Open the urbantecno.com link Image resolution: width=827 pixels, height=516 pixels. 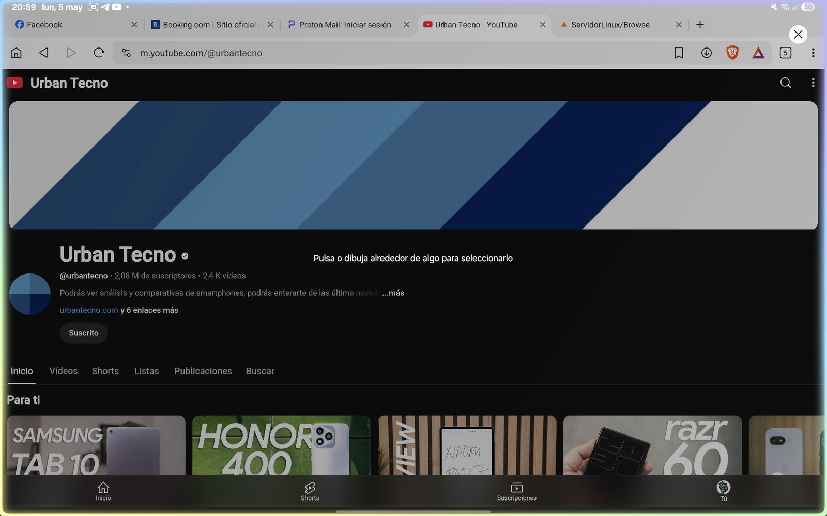coord(89,310)
